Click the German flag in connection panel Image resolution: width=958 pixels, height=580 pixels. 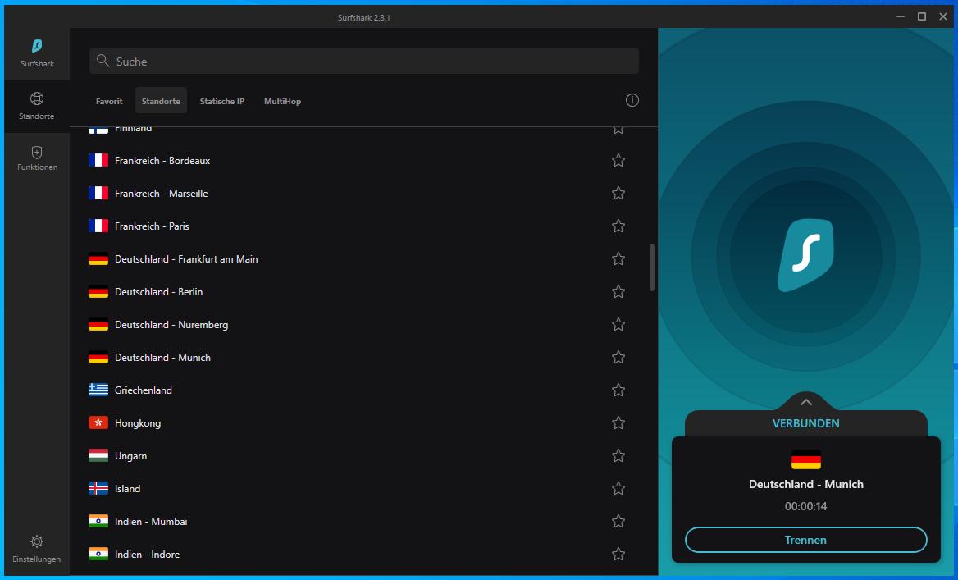coord(806,459)
